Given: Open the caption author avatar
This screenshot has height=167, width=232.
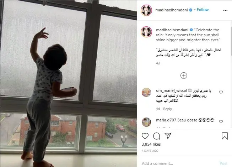Looking at the screenshot, I should pyautogui.click(x=146, y=32).
